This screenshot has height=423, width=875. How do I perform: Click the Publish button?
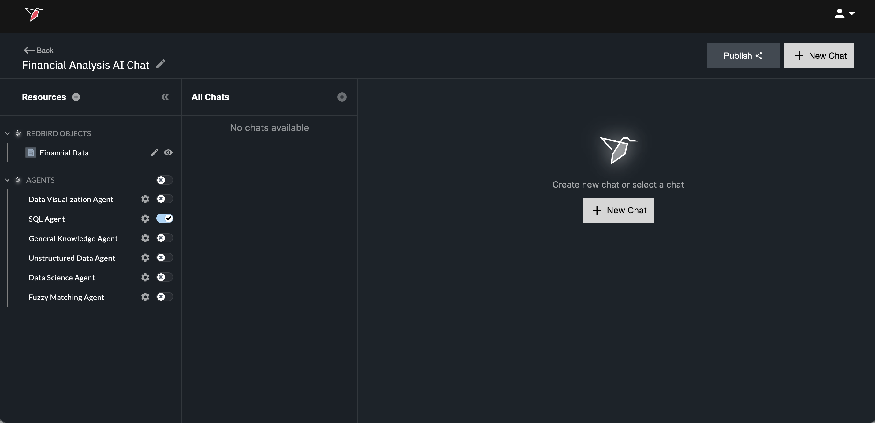click(743, 56)
